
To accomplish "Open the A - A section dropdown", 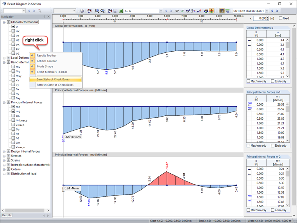I will click(x=161, y=11).
